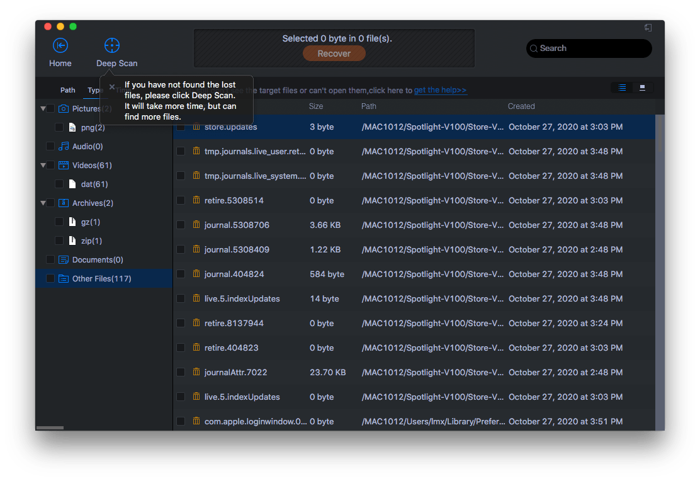700x481 pixels.
Task: Click the Audio music note icon
Action: click(64, 147)
